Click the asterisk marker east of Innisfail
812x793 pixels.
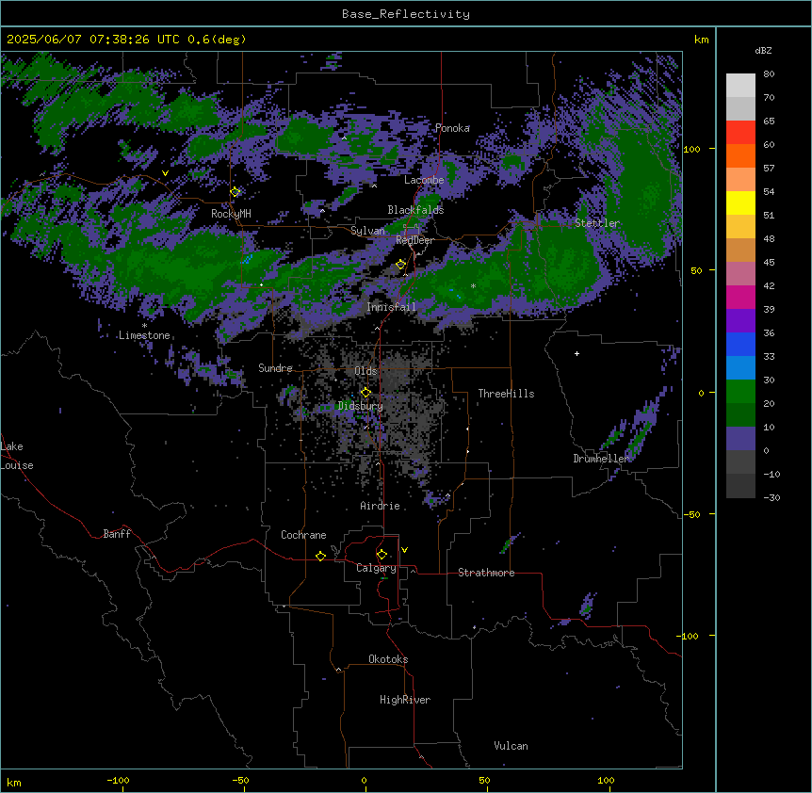(x=473, y=285)
